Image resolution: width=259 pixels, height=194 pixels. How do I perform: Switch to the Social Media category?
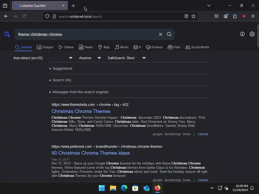point(197,47)
